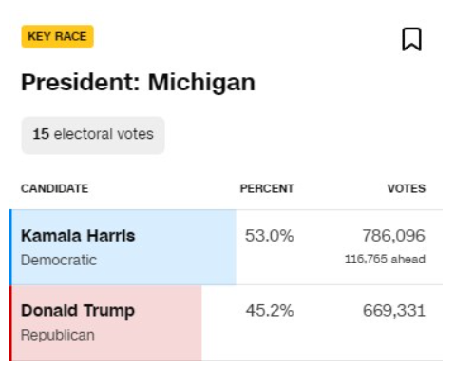Open the President: Michigan race title
Viewport: 455px width, 370px height.
(x=138, y=82)
